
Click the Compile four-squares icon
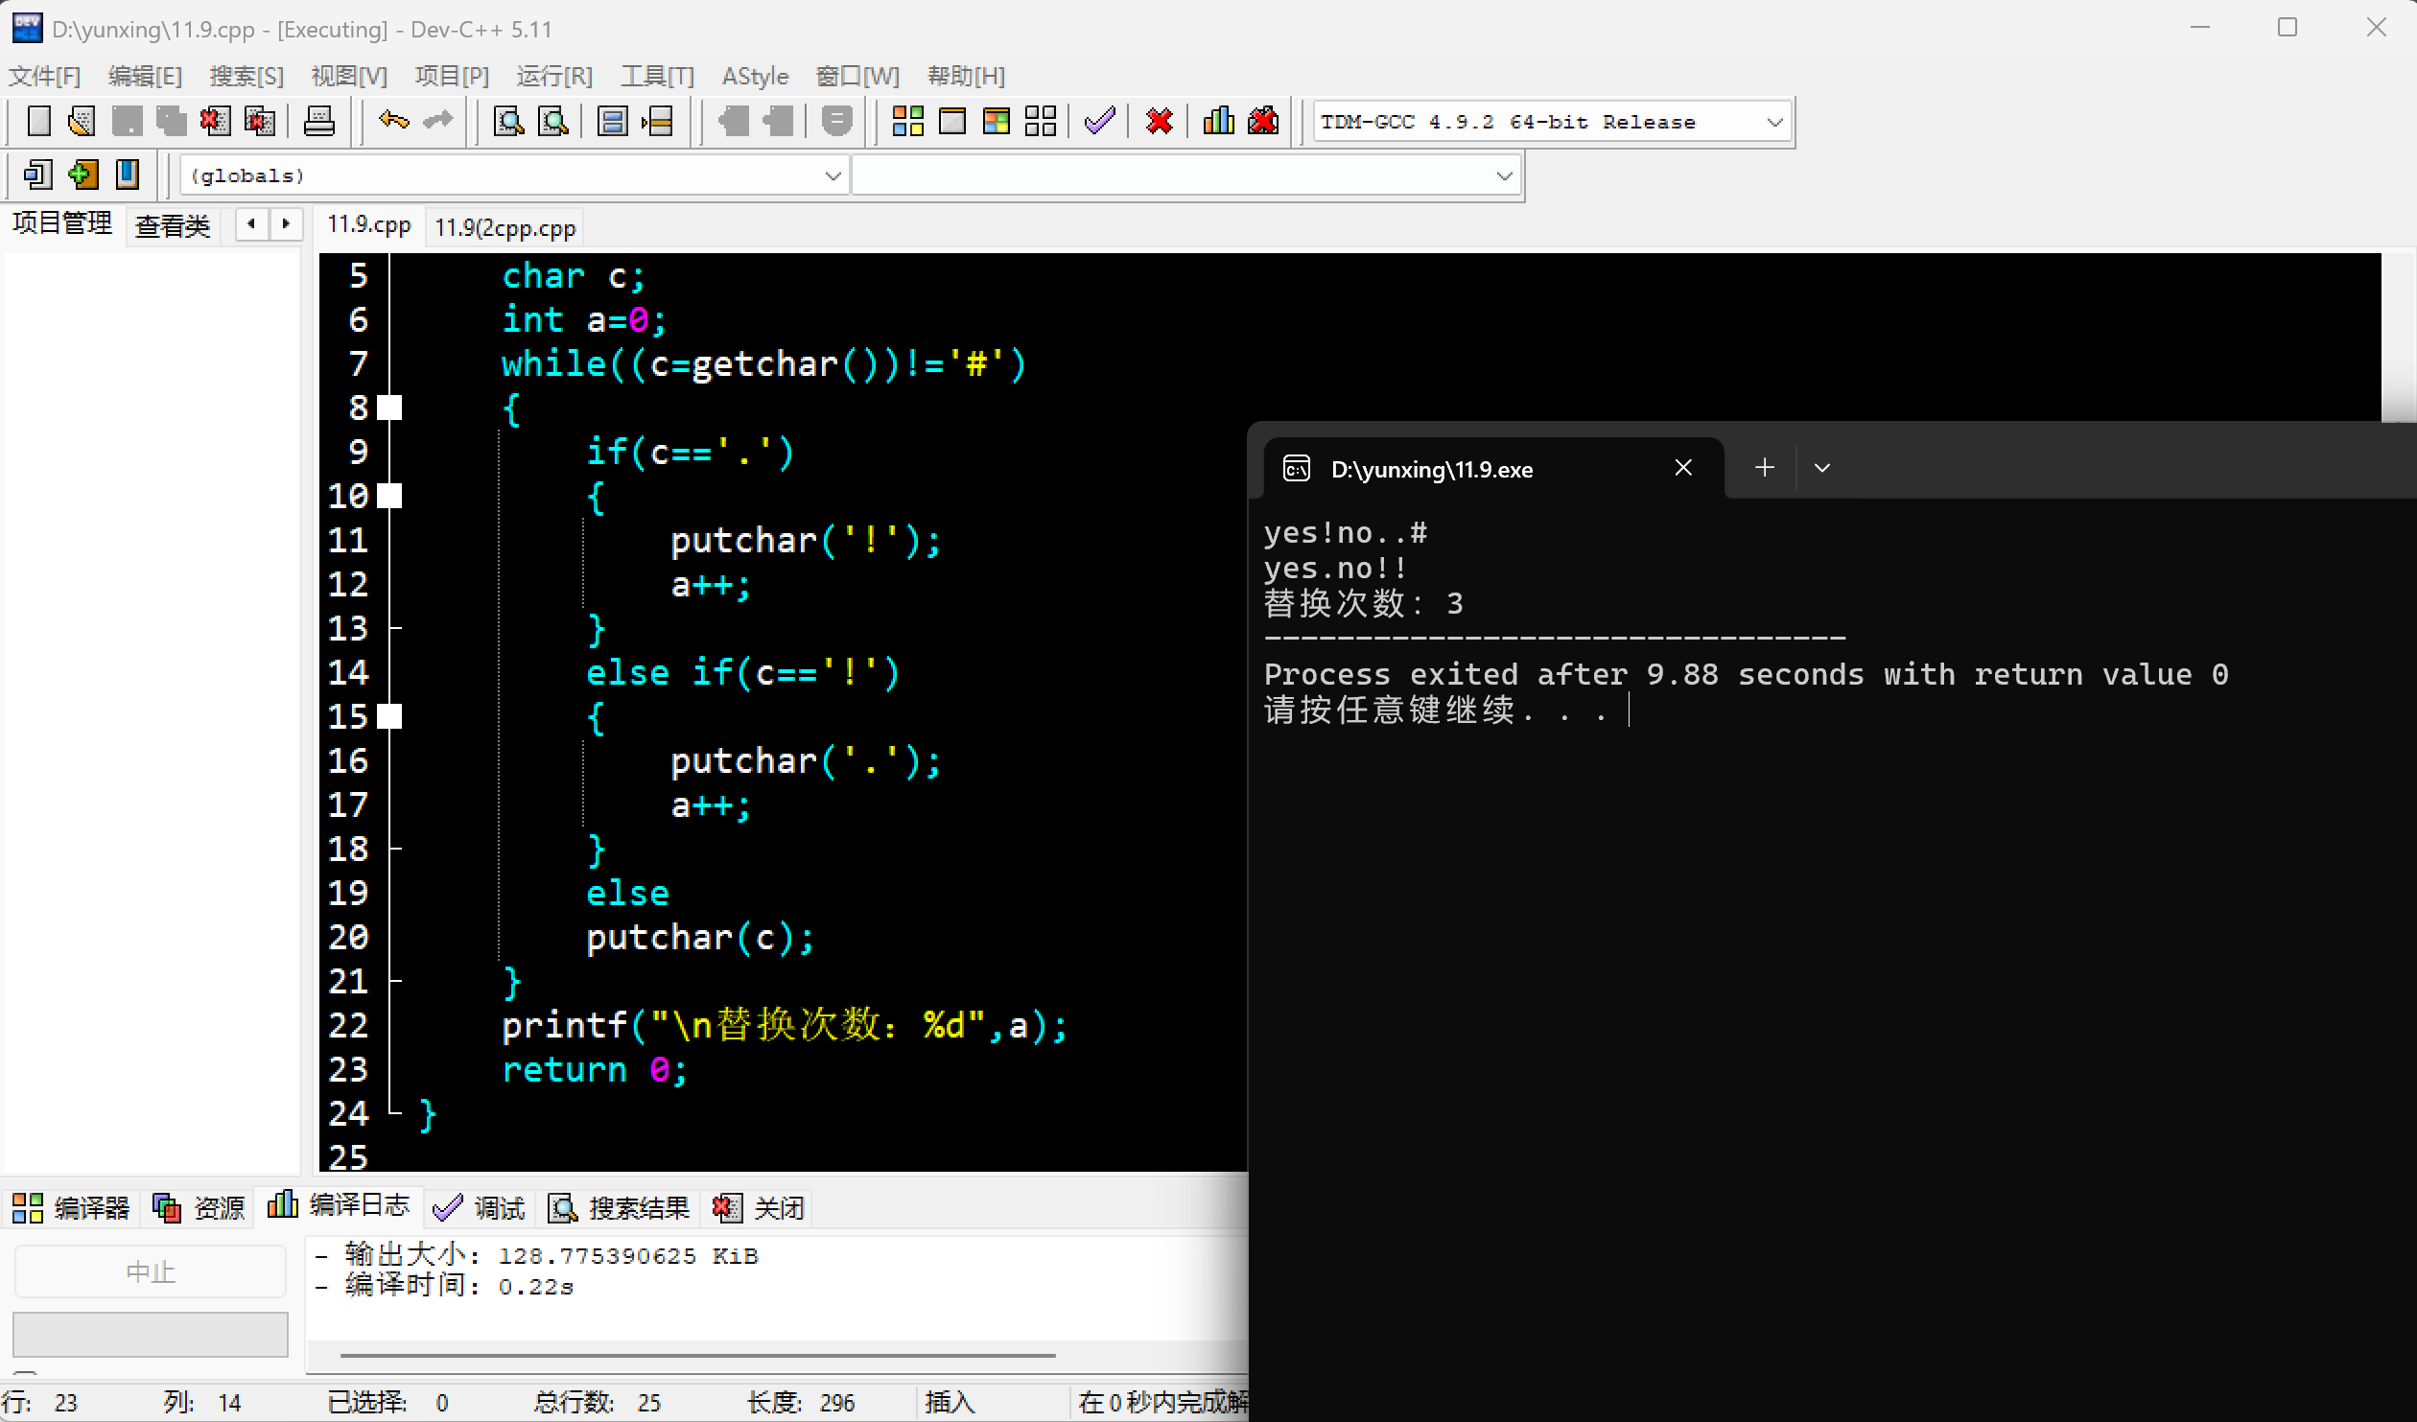[x=906, y=122]
